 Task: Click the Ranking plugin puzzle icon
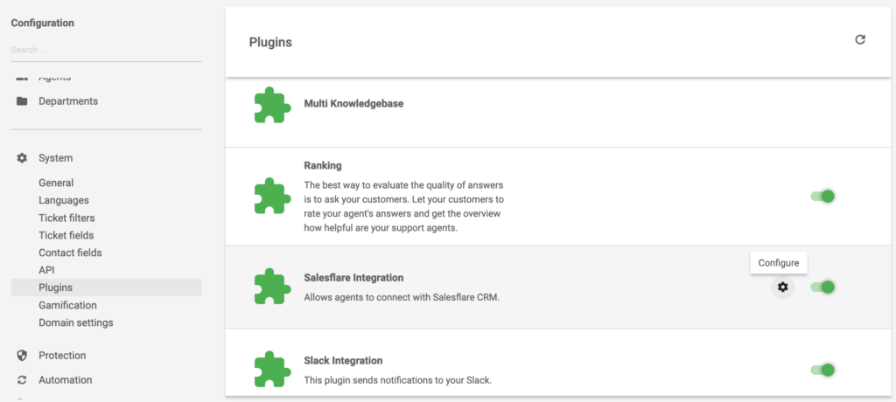coord(272,197)
